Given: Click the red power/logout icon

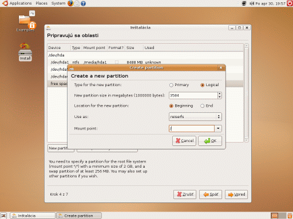Looking at the screenshot, I should click(290, 3).
